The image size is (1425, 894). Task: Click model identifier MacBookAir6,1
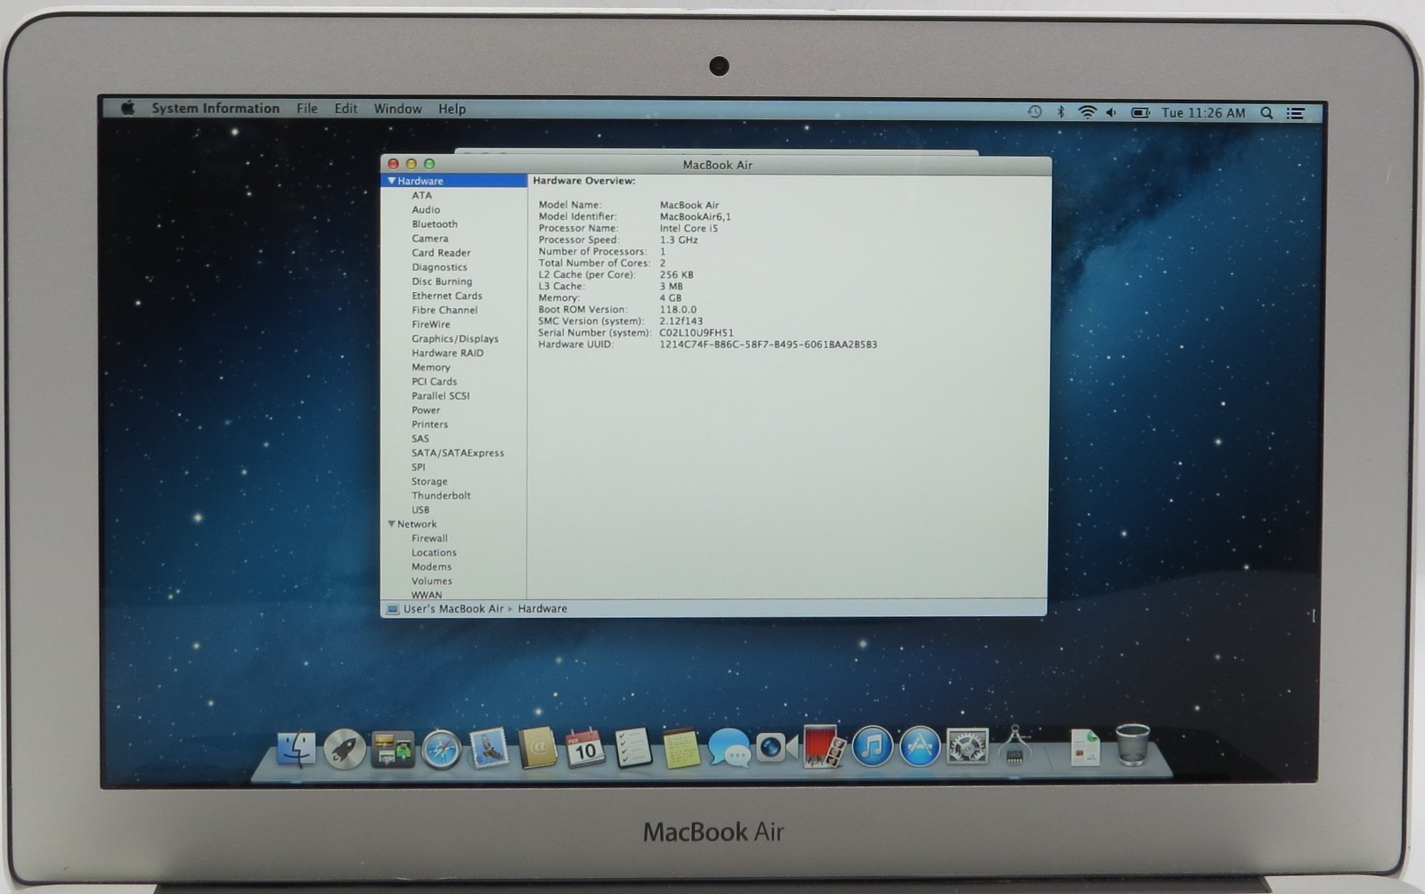[695, 216]
